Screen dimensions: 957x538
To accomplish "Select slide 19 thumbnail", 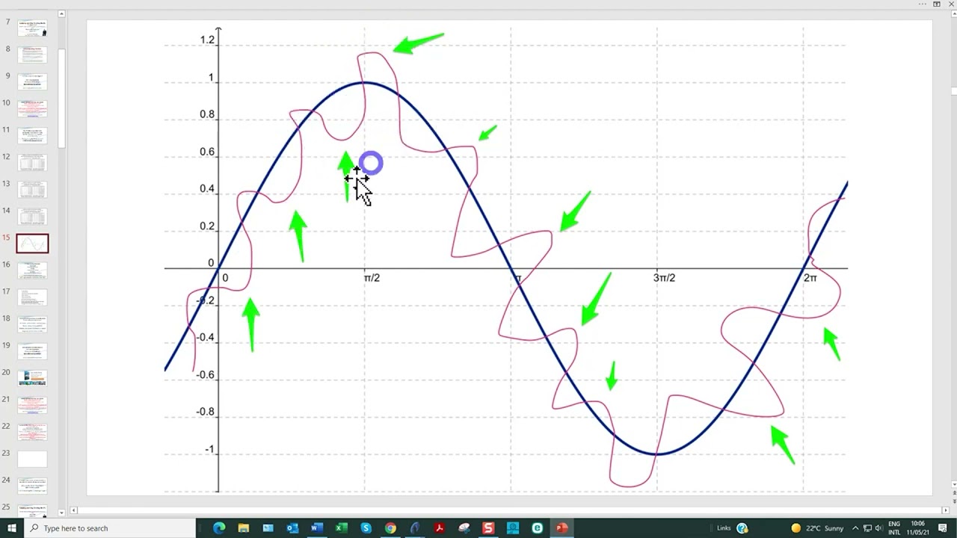I will (x=32, y=351).
